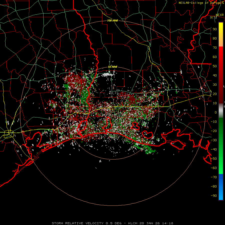
Task: Click the 80 value on velocity scale
Action: pyautogui.click(x=215, y=38)
